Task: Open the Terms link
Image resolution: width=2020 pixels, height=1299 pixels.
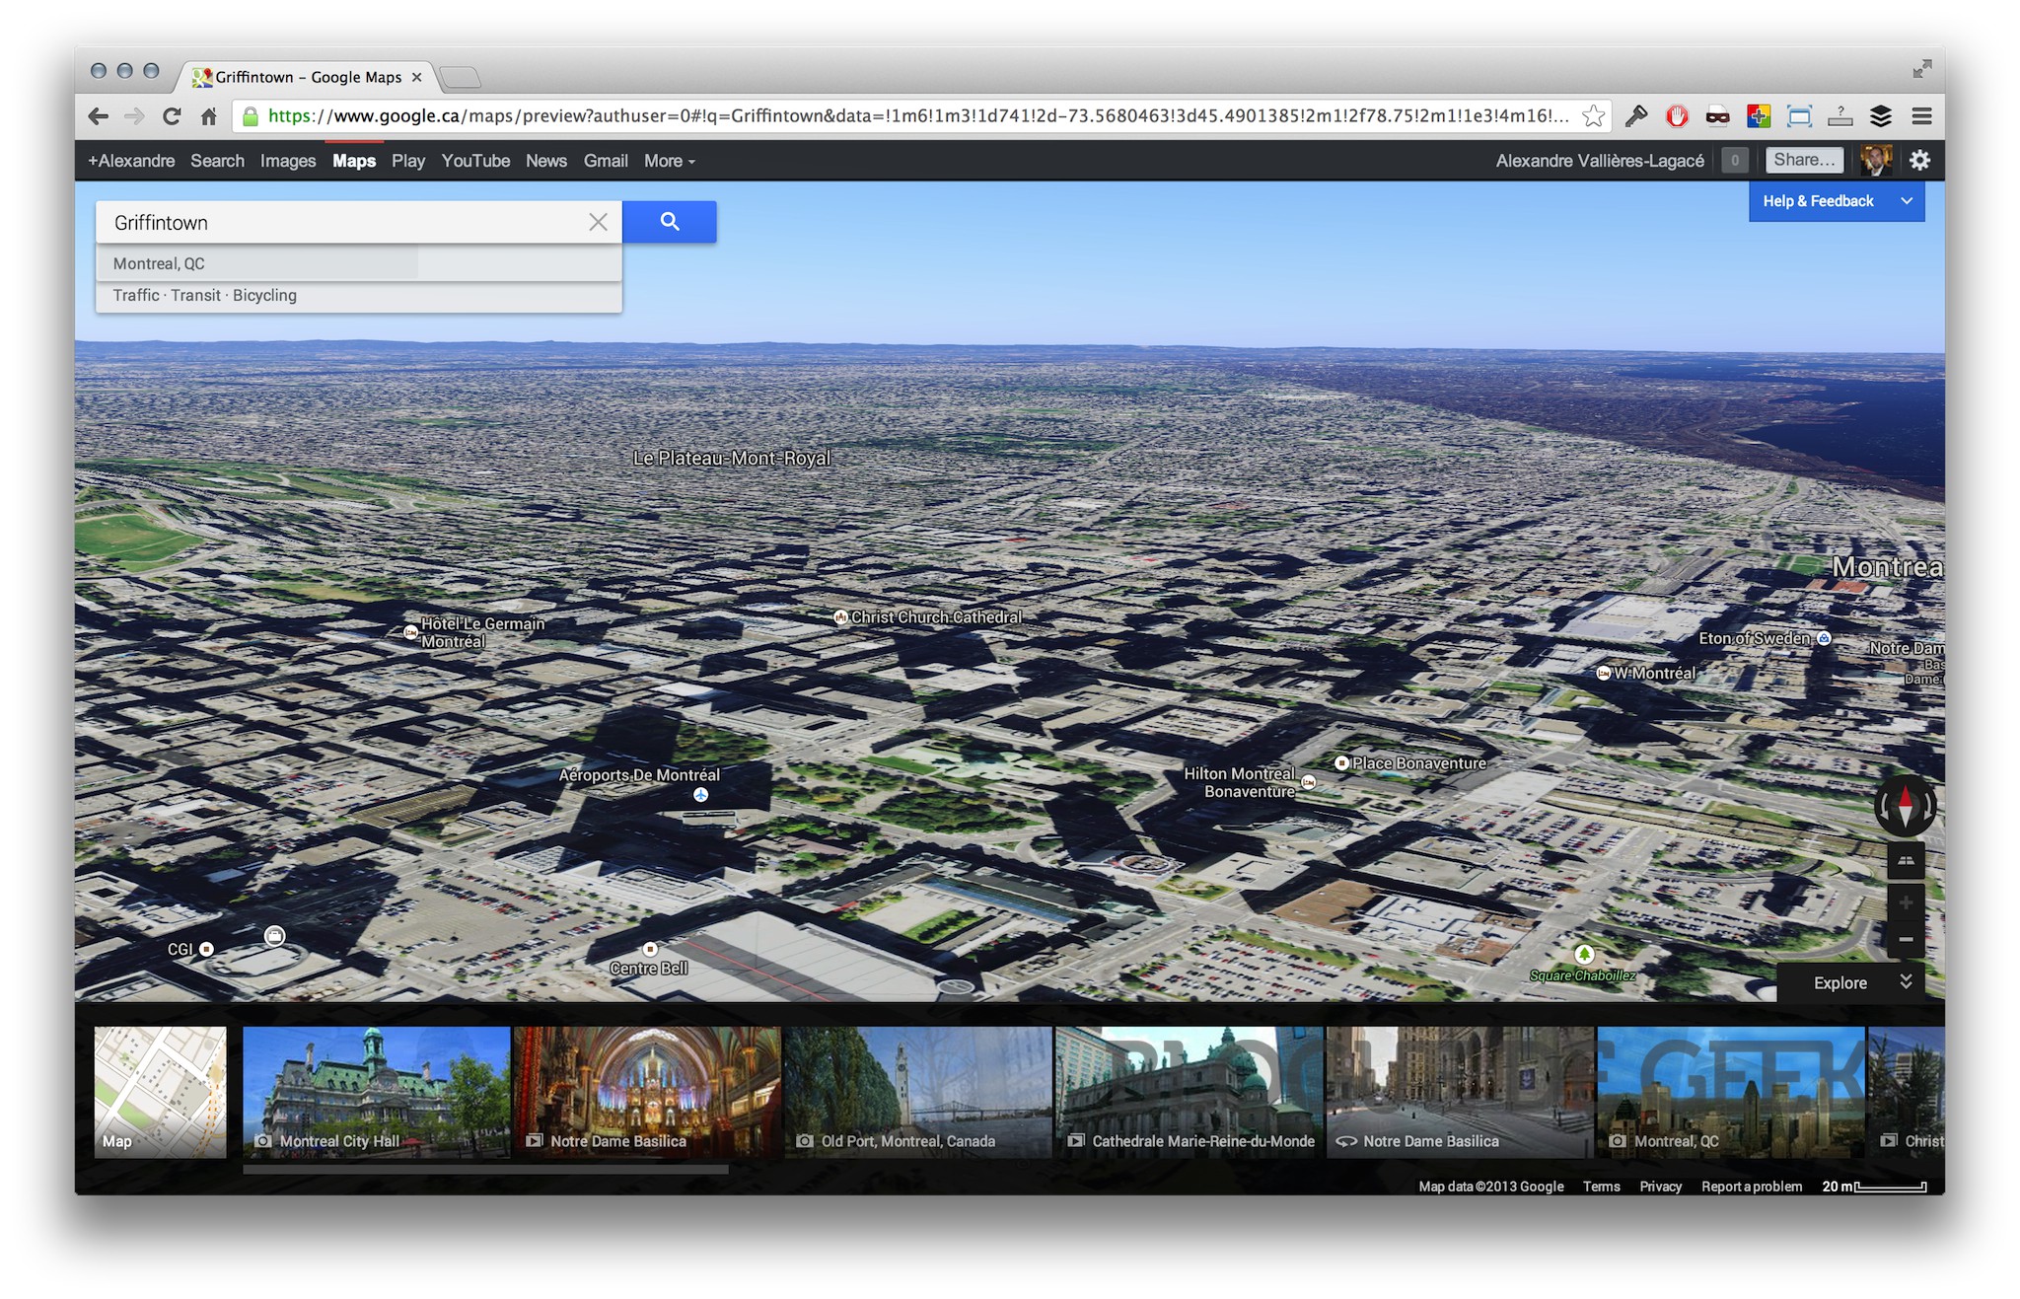Action: pyautogui.click(x=1602, y=1187)
